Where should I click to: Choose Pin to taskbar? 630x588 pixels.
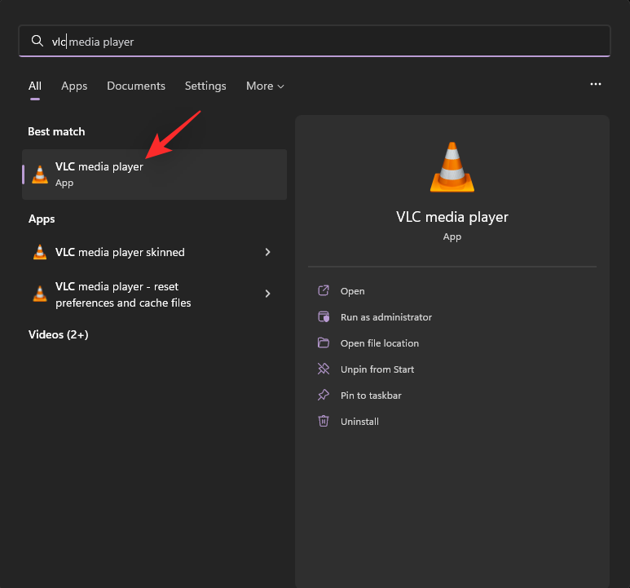pos(371,396)
